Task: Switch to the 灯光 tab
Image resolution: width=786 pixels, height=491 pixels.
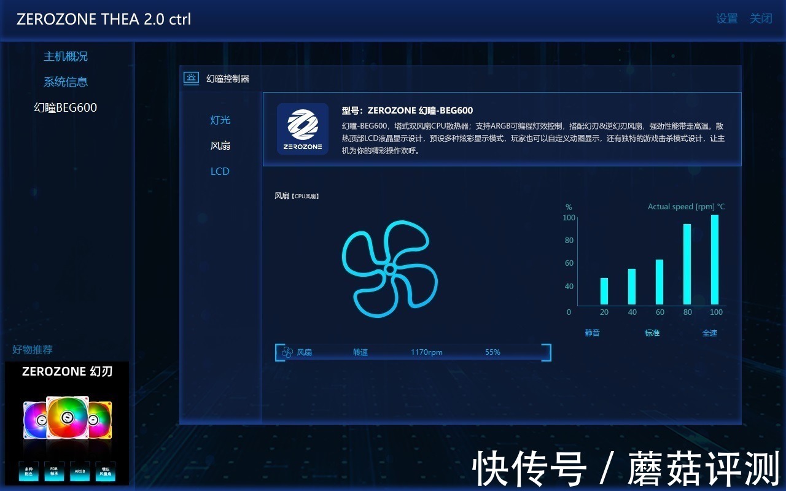Action: [220, 120]
